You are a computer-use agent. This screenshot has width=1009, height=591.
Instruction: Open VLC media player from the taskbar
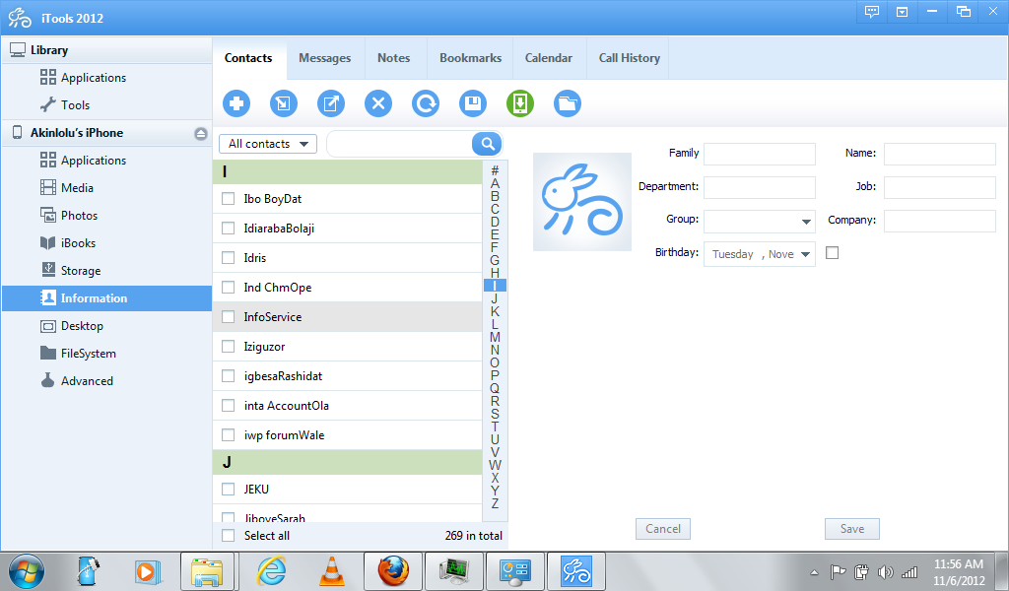(x=332, y=571)
